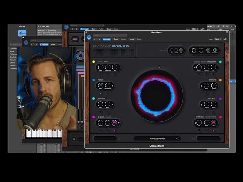This screenshot has height=182, width=243.
Task: Select the Stereo Delay mode label
Action: tap(200, 62)
